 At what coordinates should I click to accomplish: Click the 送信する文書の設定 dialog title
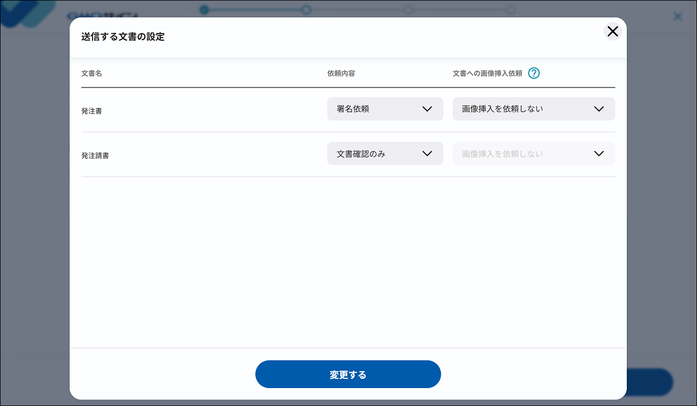(x=122, y=37)
